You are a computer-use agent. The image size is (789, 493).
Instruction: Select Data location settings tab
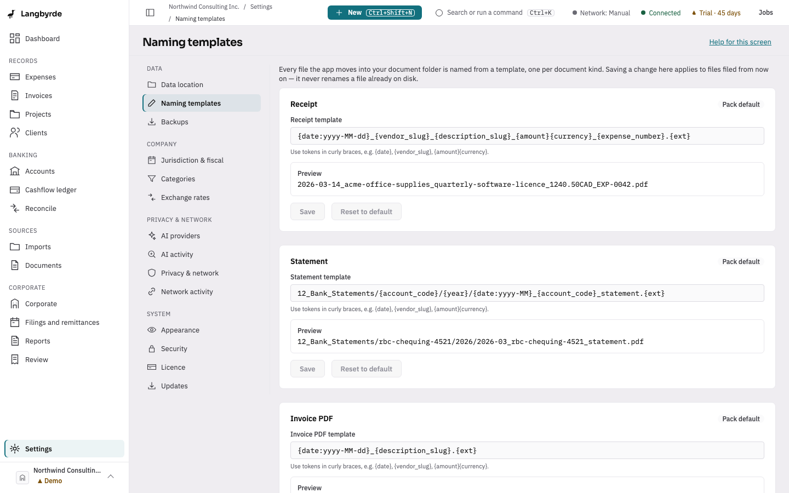click(202, 85)
